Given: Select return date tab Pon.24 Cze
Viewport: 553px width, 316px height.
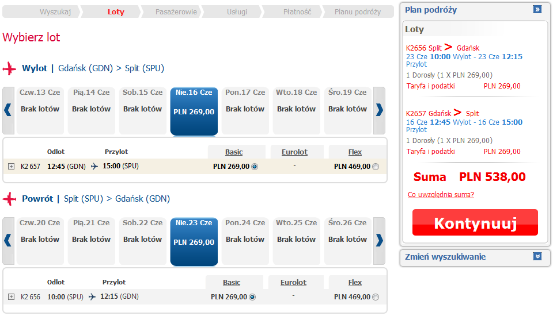Looking at the screenshot, I should pyautogui.click(x=245, y=240).
